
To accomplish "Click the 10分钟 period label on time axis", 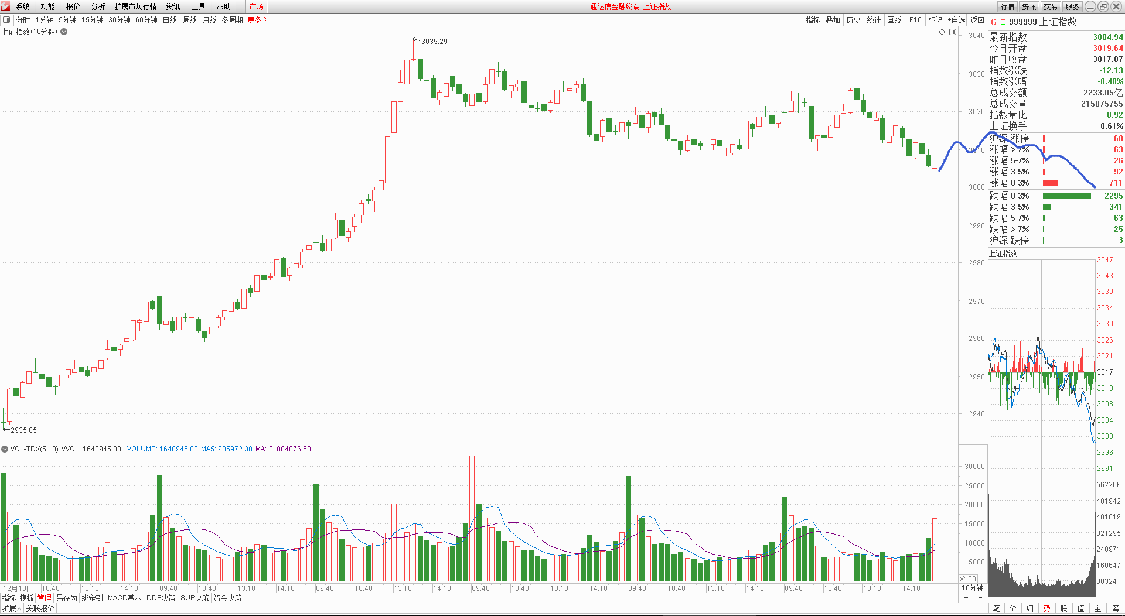I will coord(973,588).
